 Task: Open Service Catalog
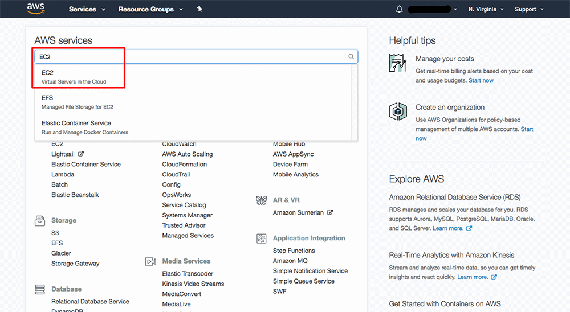(x=184, y=205)
